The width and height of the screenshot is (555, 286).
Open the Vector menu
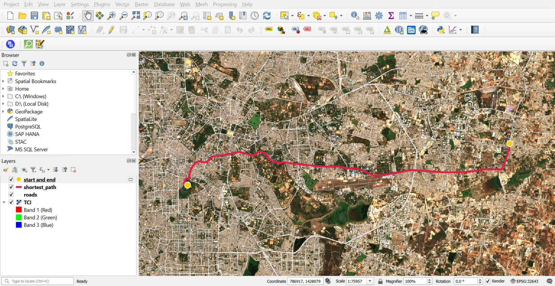point(122,4)
